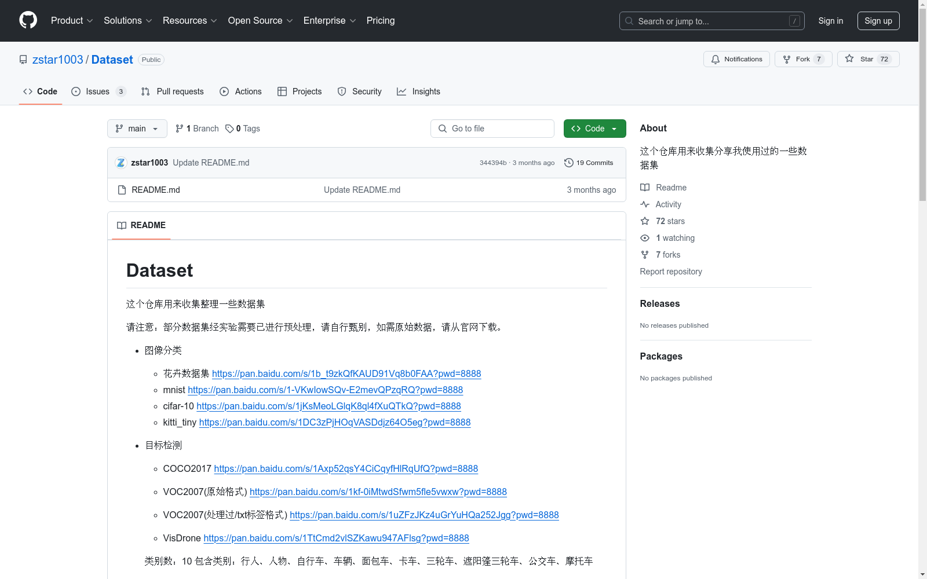This screenshot has height=579, width=927.
Task: View the 19 Commits history
Action: pos(589,163)
